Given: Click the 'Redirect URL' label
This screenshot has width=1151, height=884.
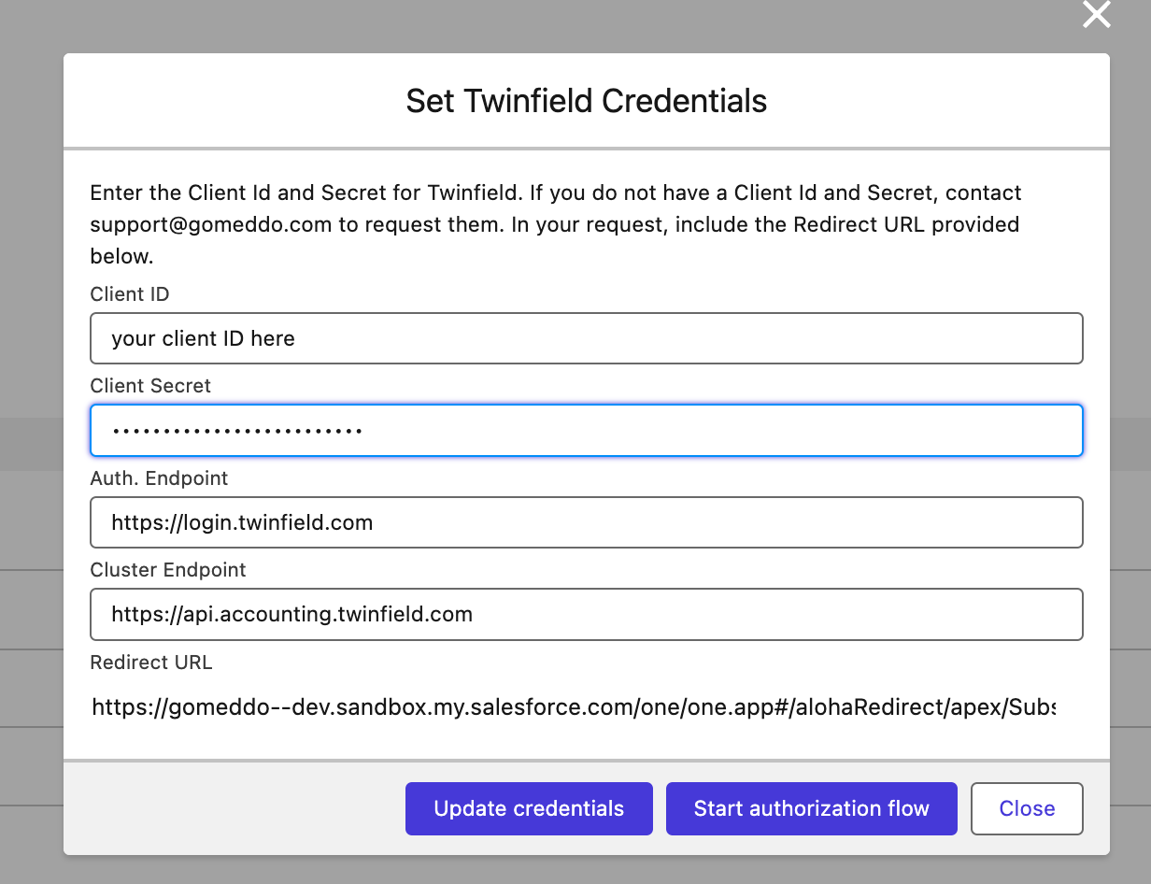Looking at the screenshot, I should (151, 663).
